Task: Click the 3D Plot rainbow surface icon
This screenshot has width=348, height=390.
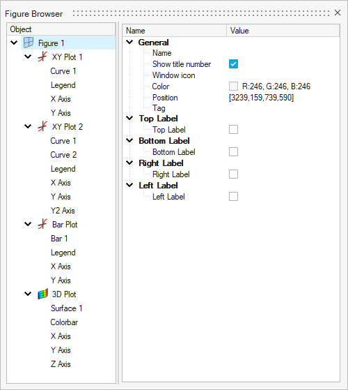Action: point(42,294)
